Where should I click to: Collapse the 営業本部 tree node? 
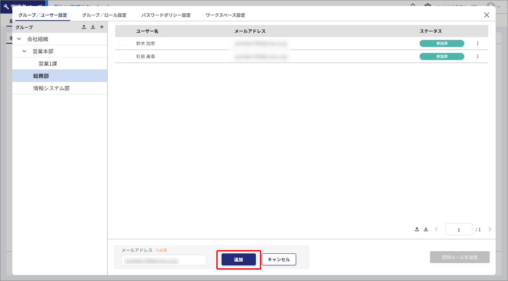point(25,51)
